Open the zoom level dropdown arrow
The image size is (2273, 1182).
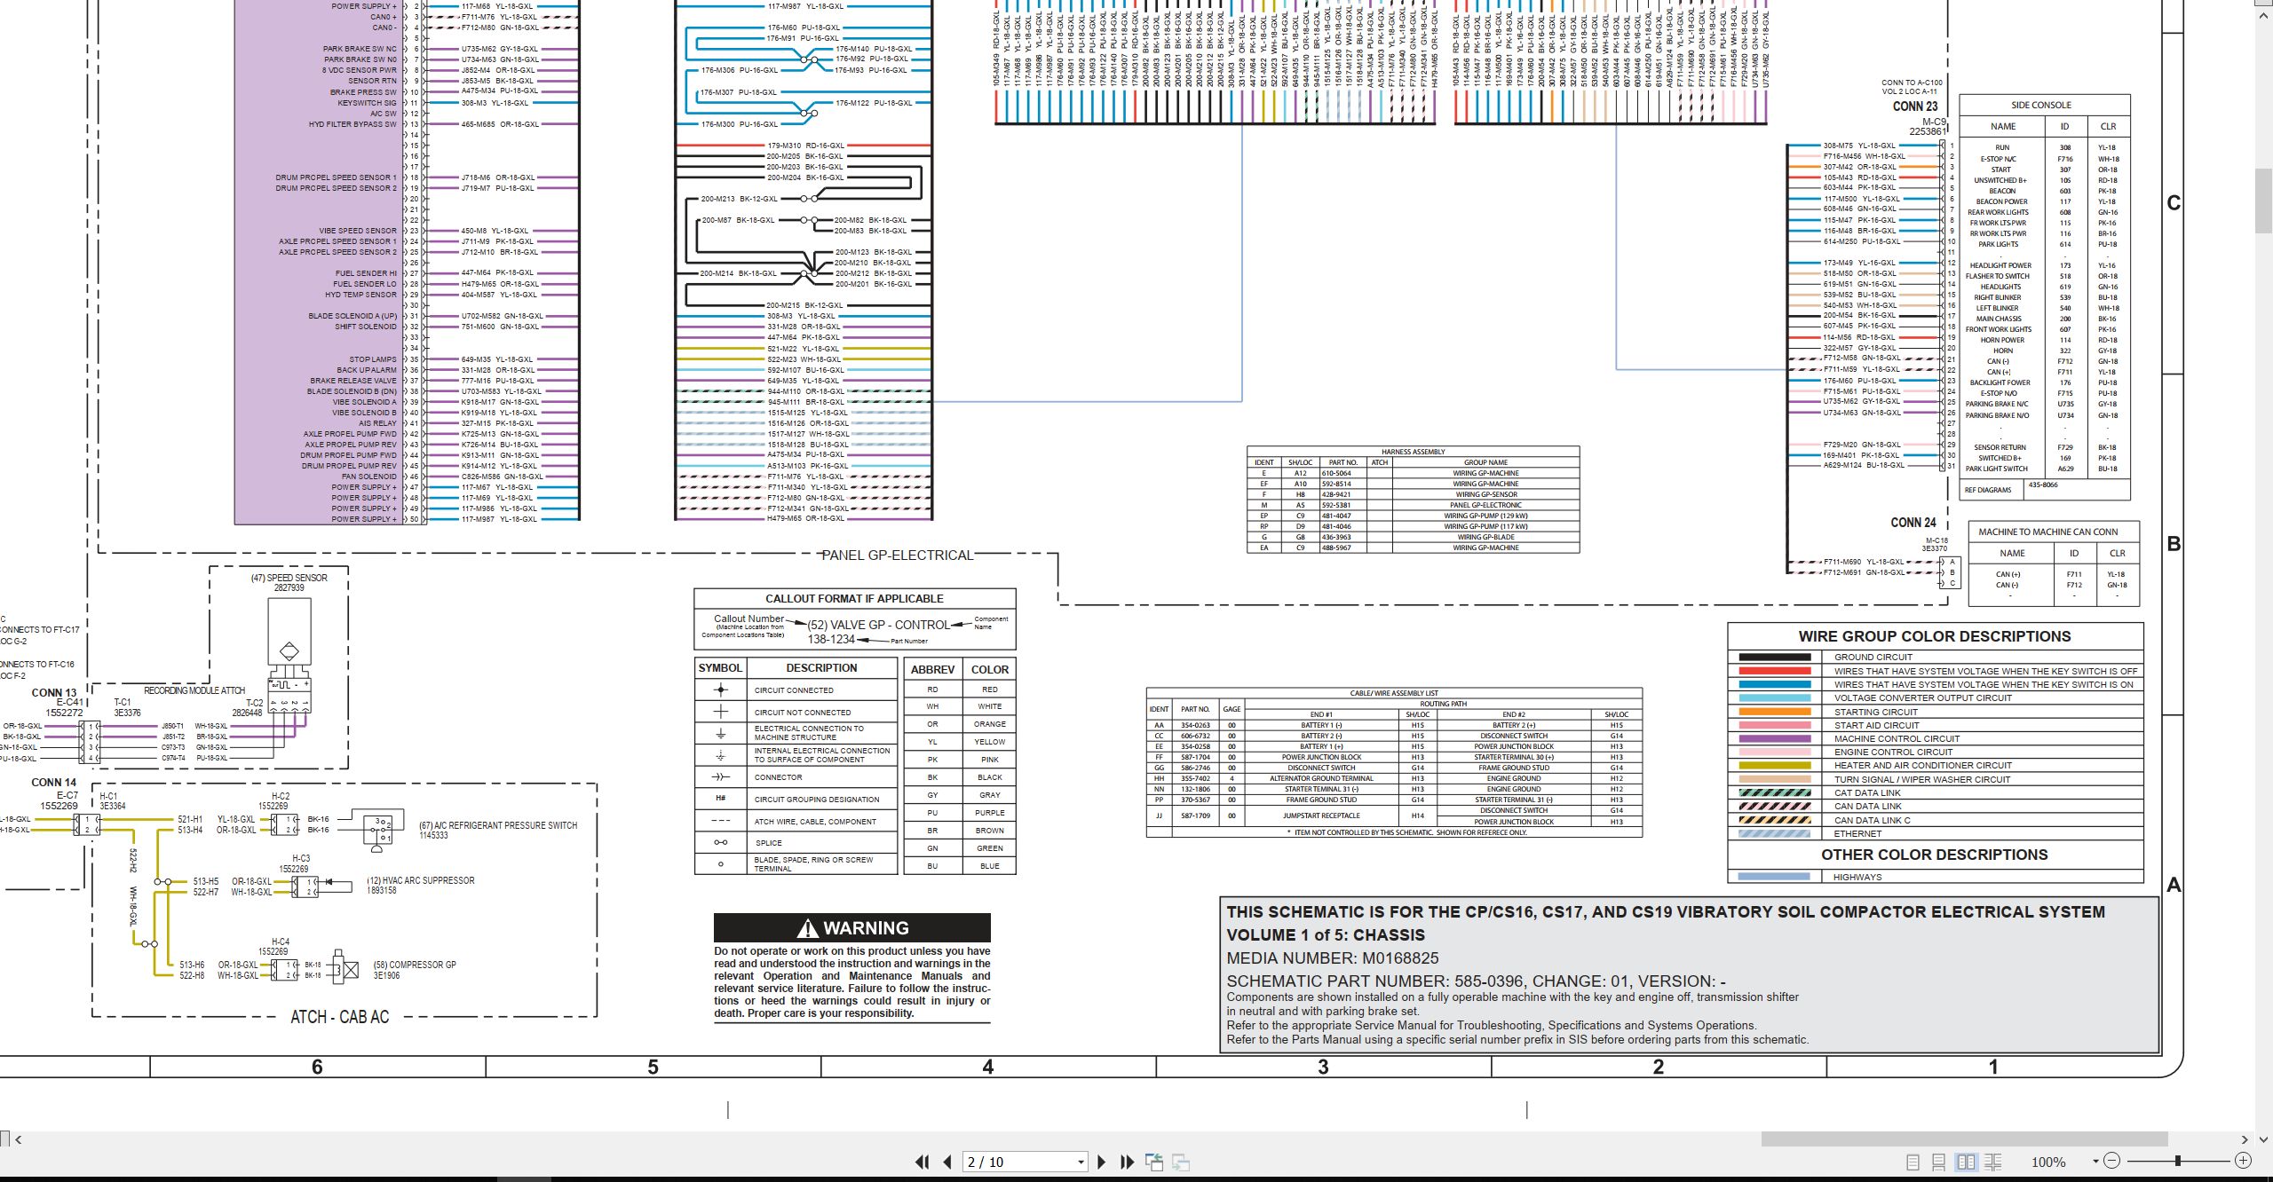(2095, 1162)
